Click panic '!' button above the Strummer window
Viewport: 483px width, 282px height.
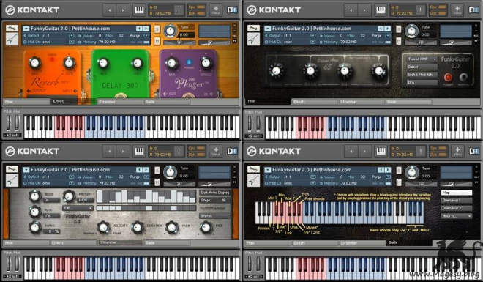coord(179,152)
